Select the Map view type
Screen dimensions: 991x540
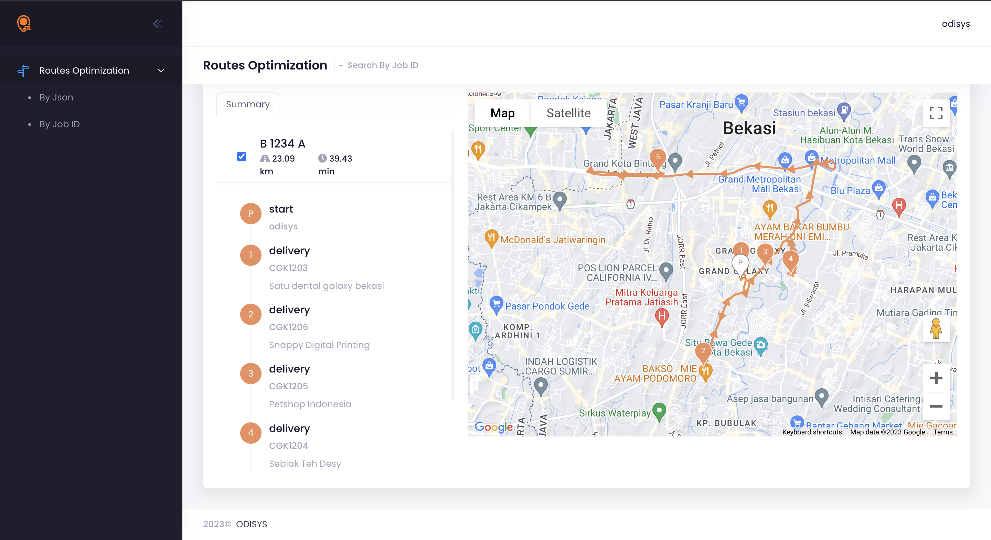(502, 113)
